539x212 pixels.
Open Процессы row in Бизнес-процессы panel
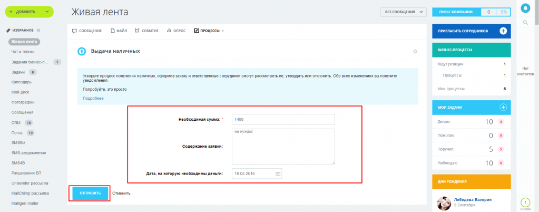pos(471,75)
